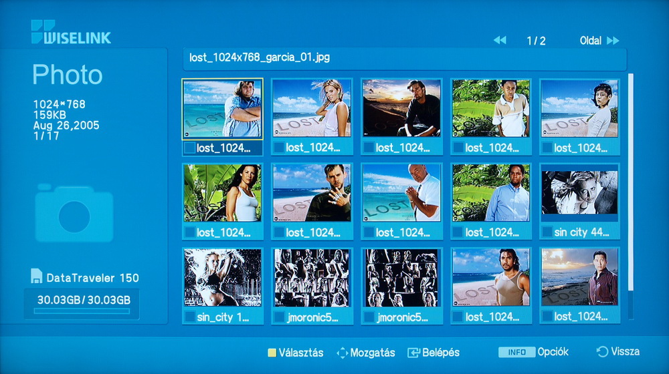Click the 30.03GB storage usage bar
Screen dimensions: 669x374
tap(82, 311)
